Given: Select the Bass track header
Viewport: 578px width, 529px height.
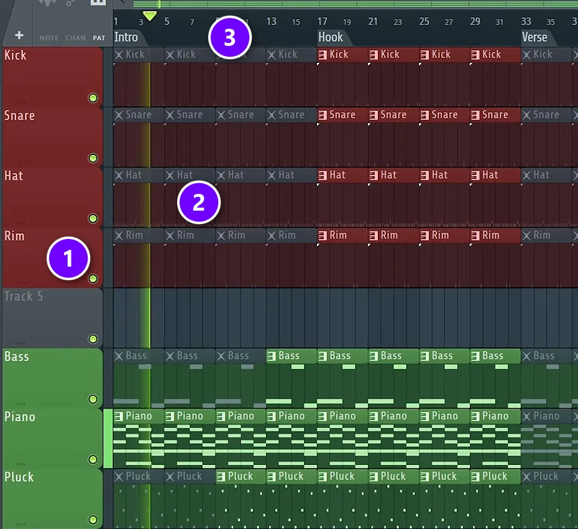Looking at the screenshot, I should pyautogui.click(x=52, y=378).
